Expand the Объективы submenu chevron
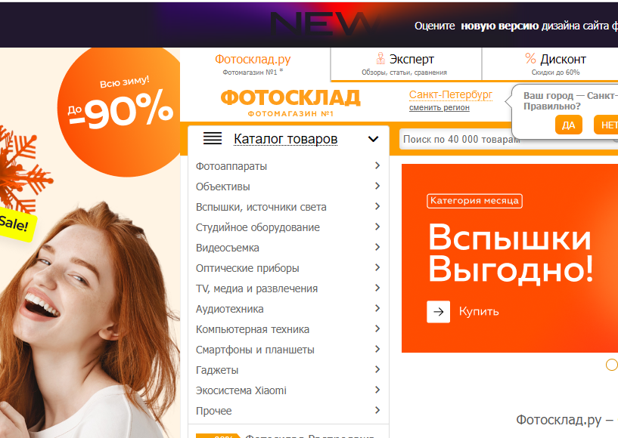 tap(377, 186)
